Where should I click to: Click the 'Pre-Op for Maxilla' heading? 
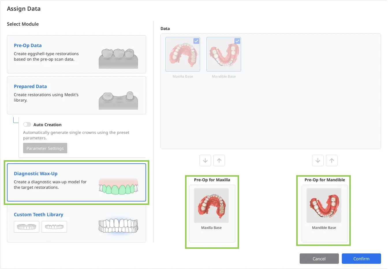[x=212, y=180]
